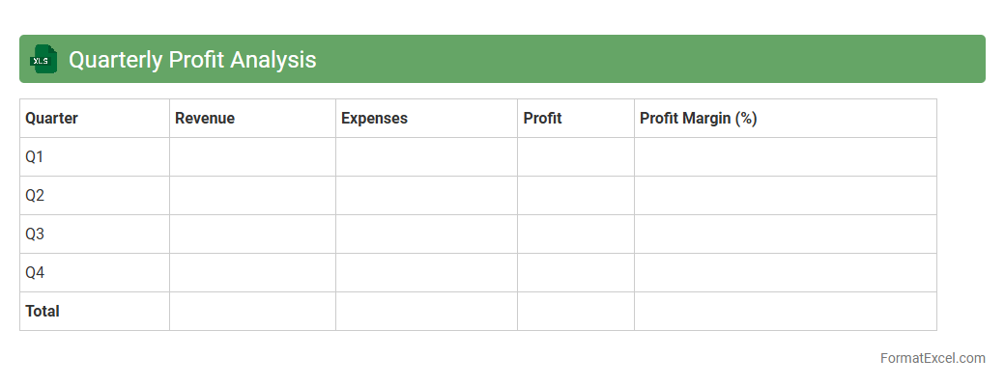Viewport: 1005px width, 386px height.
Task: Click the XLS file icon
Action: [43, 59]
